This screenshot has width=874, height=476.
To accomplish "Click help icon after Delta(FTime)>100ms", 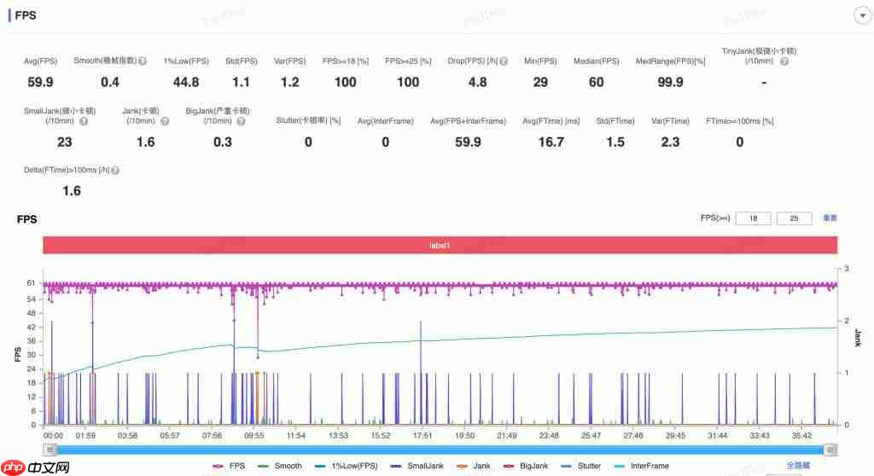I will 115,170.
